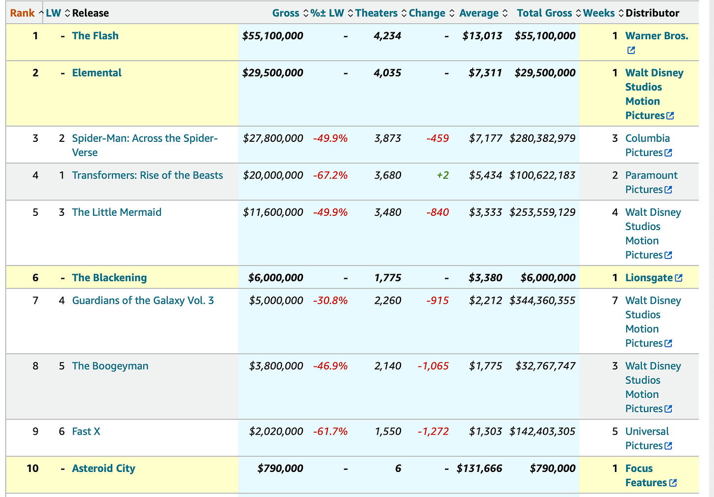Open Asteroid City release link
Screen dimensions: 714x497
pos(103,469)
